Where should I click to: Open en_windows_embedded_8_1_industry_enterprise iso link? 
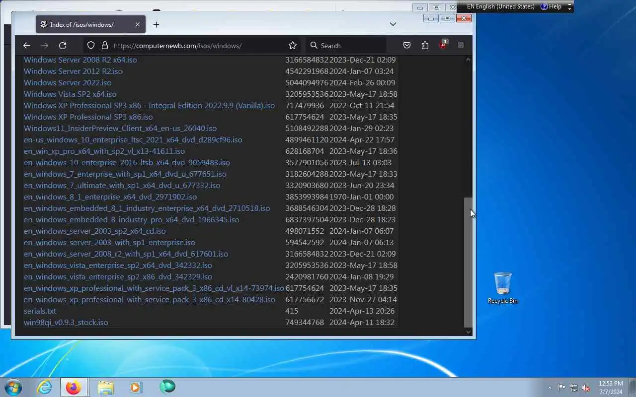(x=147, y=208)
